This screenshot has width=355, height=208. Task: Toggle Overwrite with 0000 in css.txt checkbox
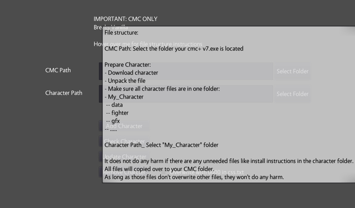[x=163, y=172]
